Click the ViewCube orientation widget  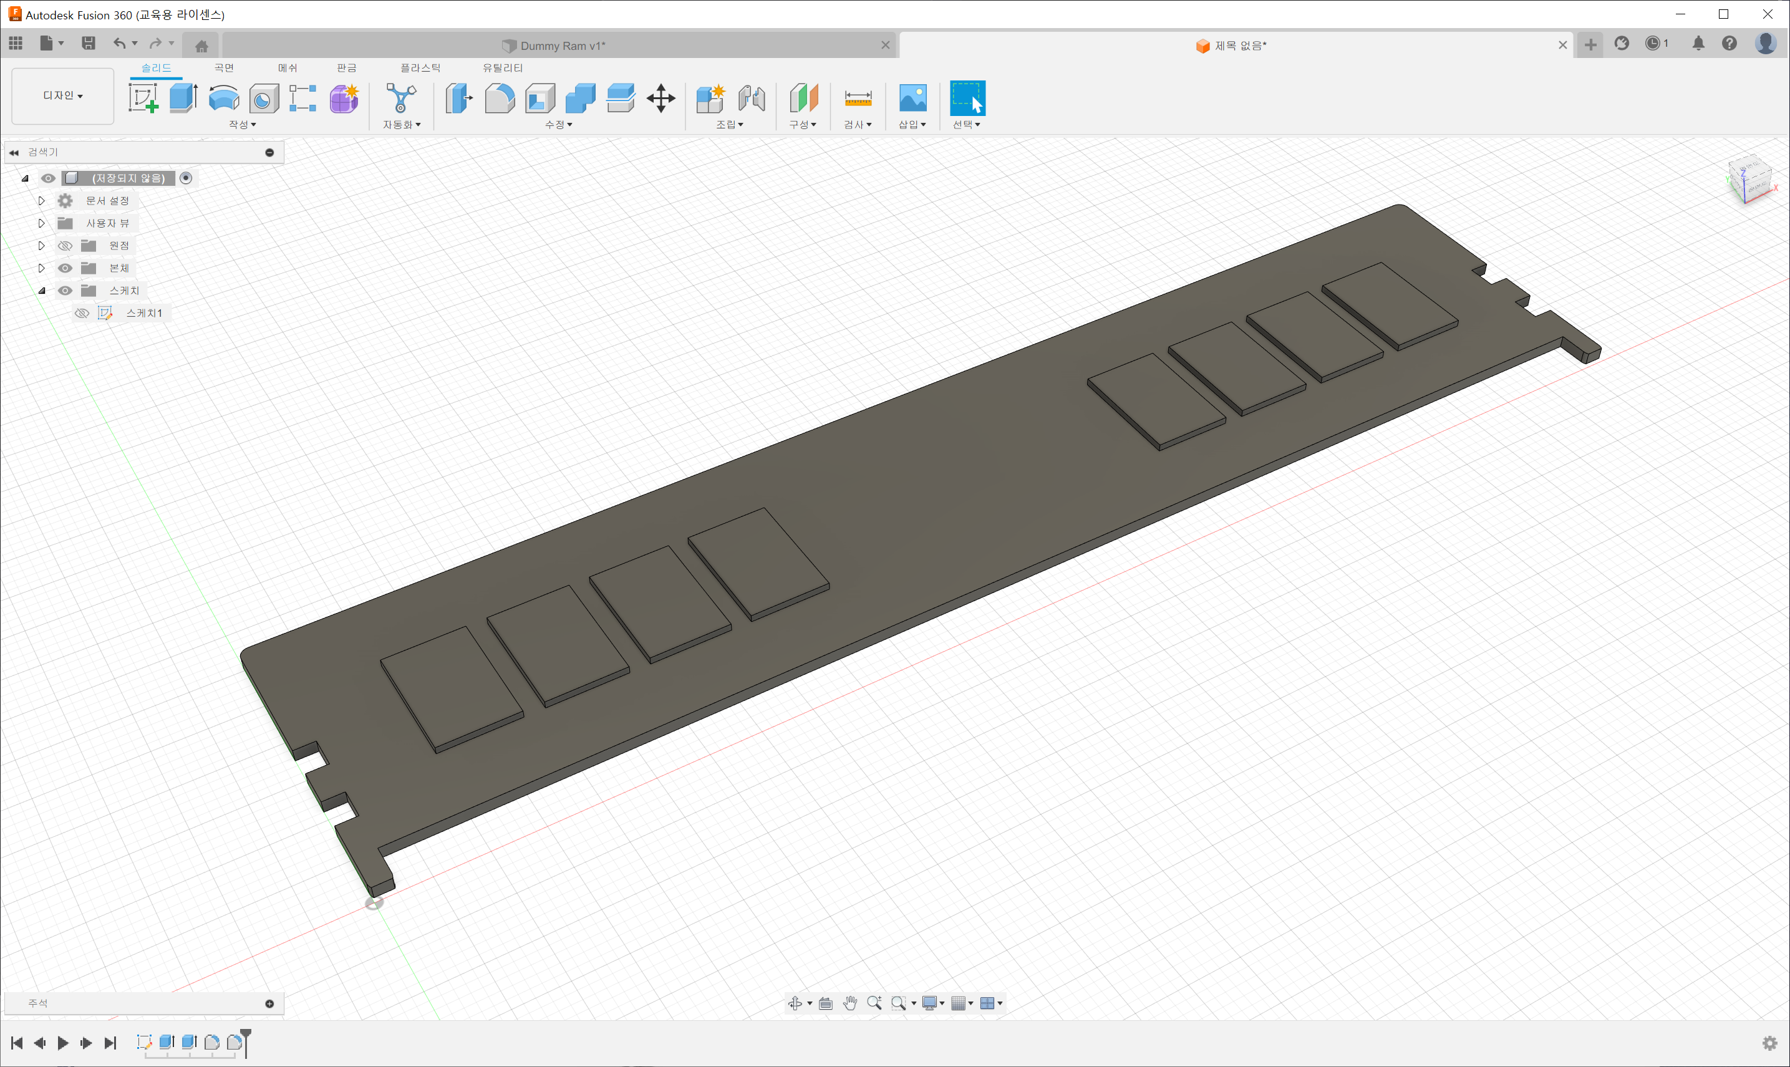point(1751,180)
